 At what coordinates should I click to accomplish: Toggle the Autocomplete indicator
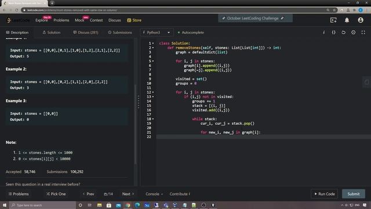click(191, 33)
